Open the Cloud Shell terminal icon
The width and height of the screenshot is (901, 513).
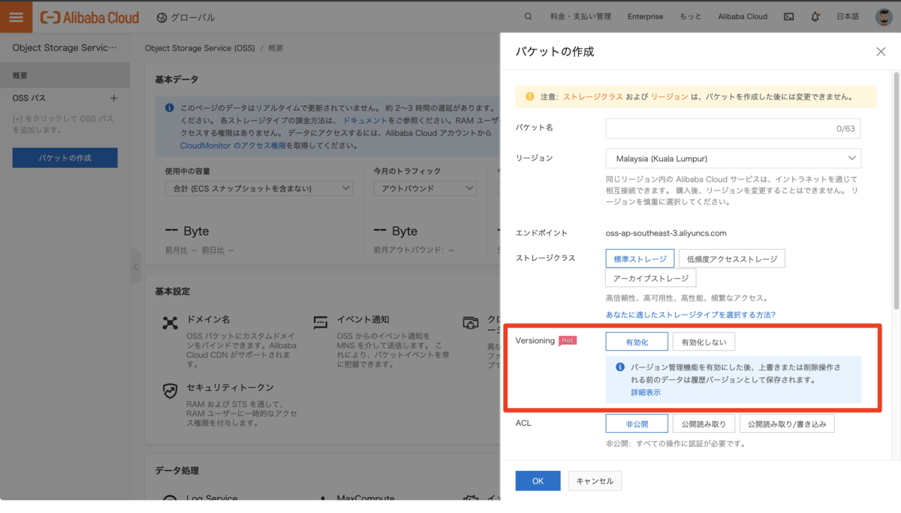point(788,16)
